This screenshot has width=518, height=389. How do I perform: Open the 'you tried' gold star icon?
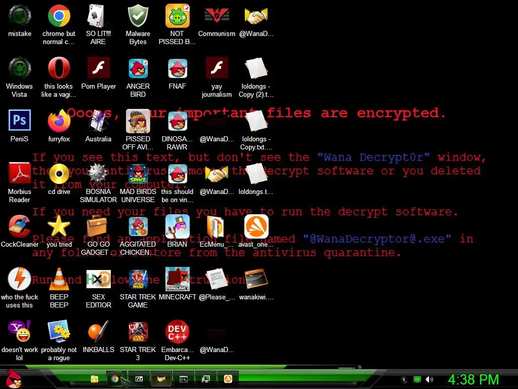tap(59, 225)
